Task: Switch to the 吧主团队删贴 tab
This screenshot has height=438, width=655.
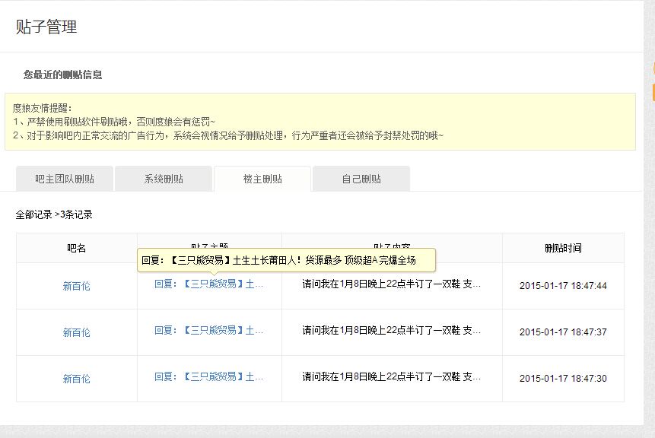Action: click(x=65, y=179)
